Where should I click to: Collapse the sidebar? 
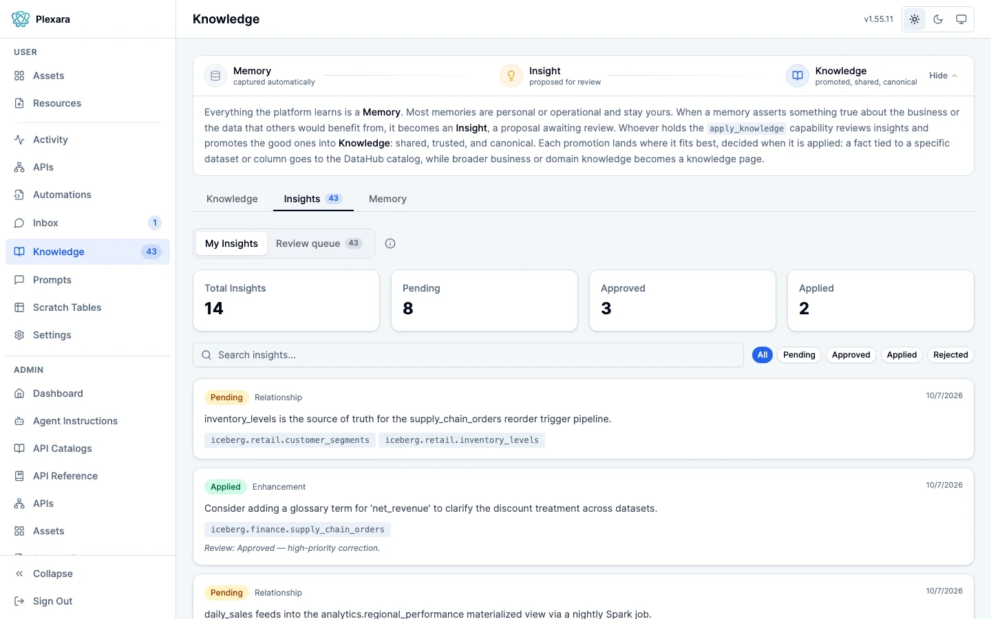[x=87, y=574]
